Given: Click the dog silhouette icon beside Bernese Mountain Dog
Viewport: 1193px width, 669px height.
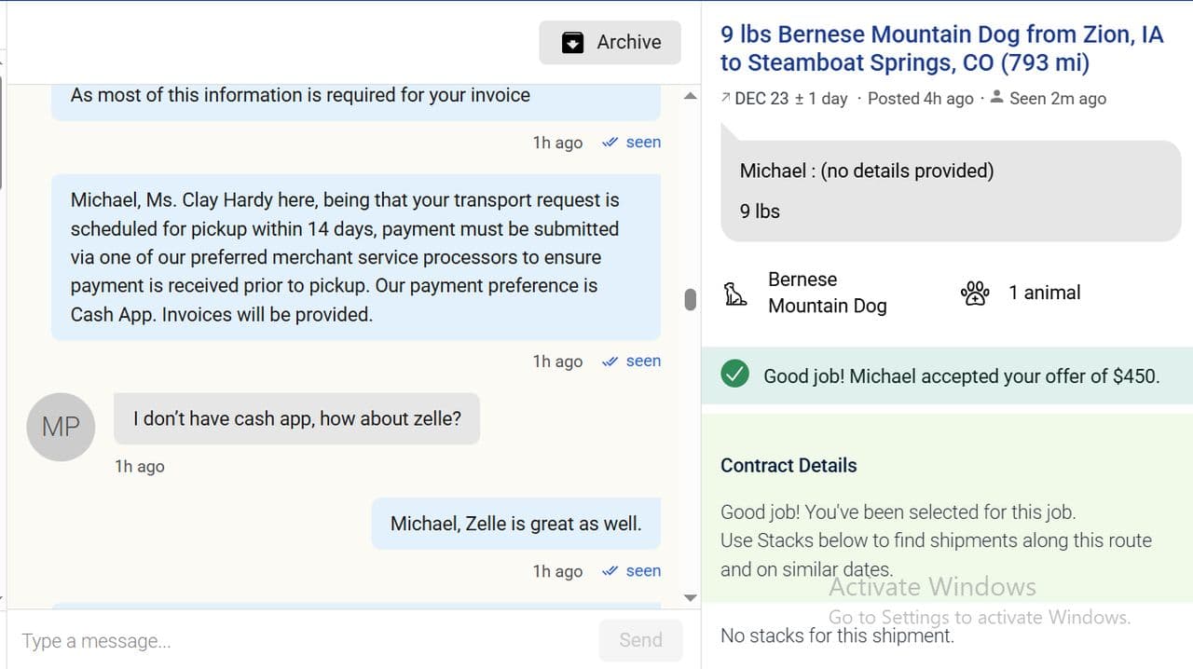Looking at the screenshot, I should click(735, 294).
